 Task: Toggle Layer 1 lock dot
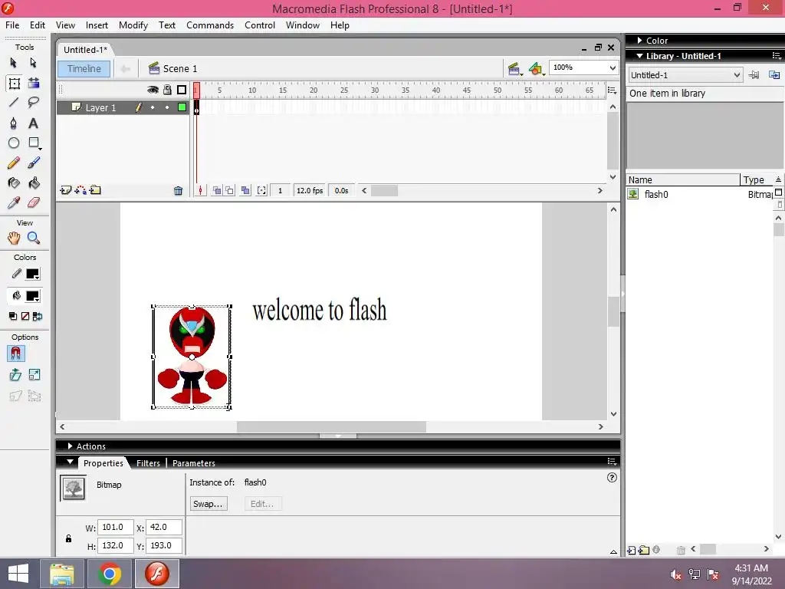pos(167,107)
